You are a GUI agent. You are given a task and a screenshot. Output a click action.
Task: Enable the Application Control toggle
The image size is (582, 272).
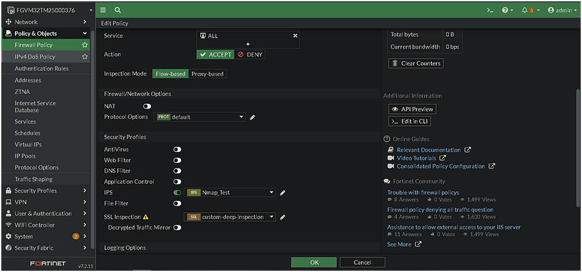click(177, 182)
